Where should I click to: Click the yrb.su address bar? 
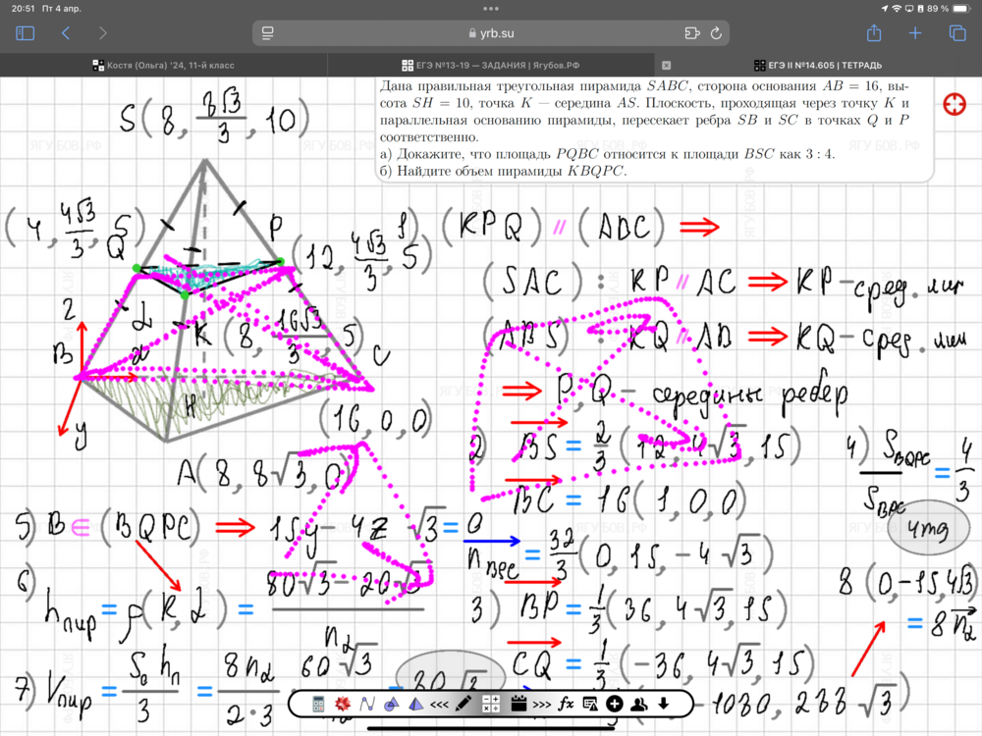pyautogui.click(x=491, y=32)
